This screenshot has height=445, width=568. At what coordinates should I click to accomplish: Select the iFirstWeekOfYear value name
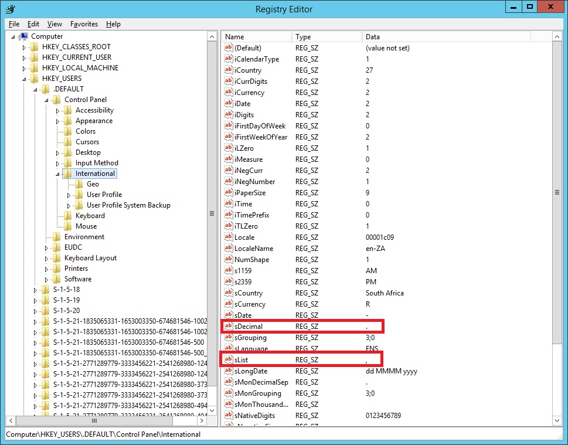(260, 137)
